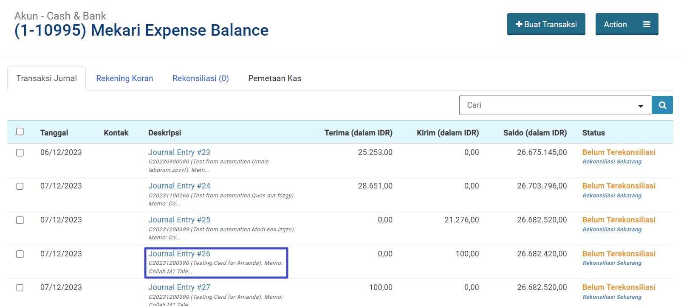Click the Terima (dalam IDR) column header
Screen dimensions: 681x306
coord(358,133)
